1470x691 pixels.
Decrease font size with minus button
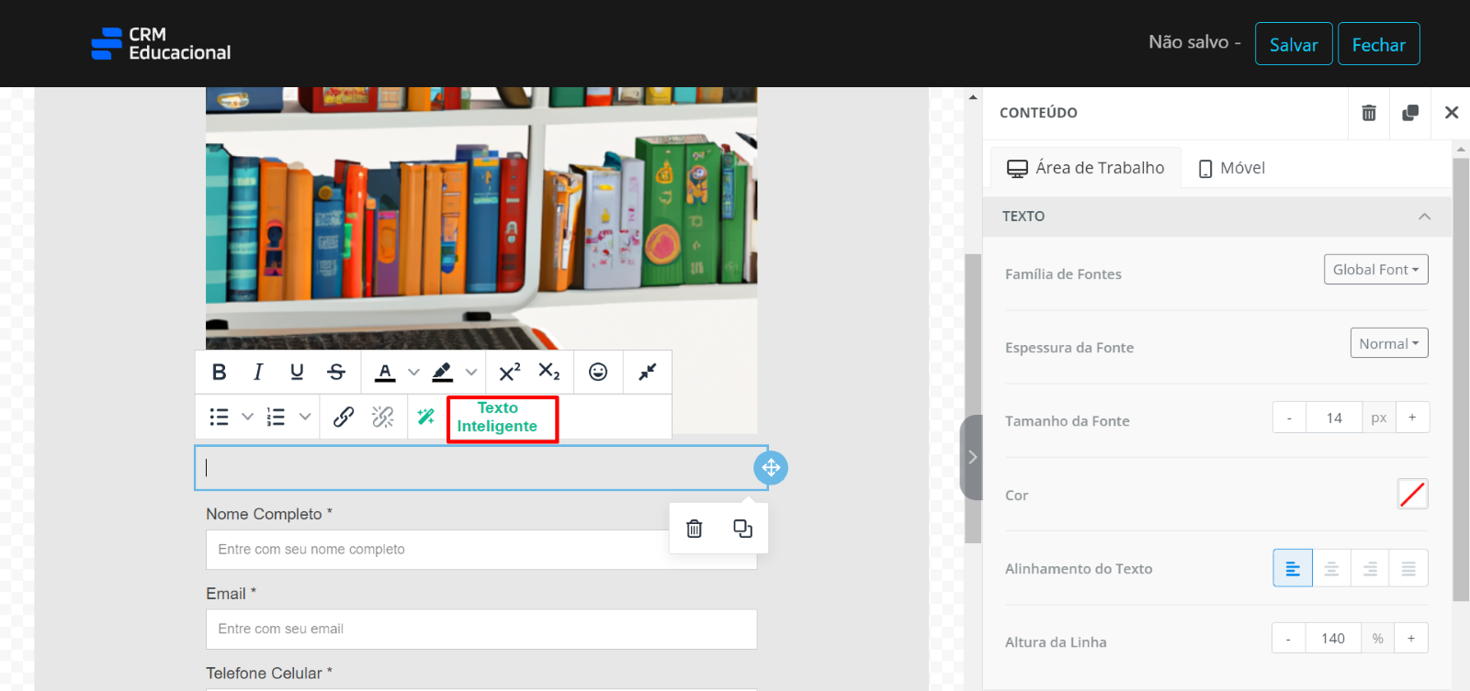(1289, 418)
